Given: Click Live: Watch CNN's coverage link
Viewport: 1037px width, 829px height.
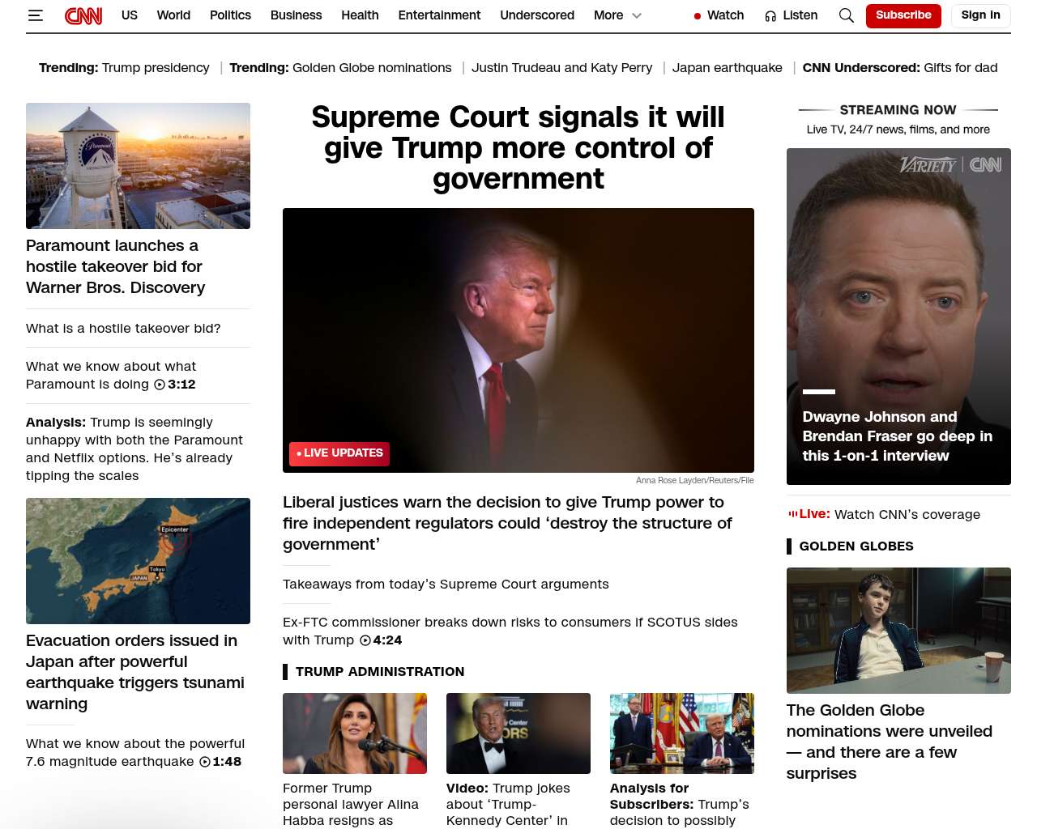Looking at the screenshot, I should (884, 514).
